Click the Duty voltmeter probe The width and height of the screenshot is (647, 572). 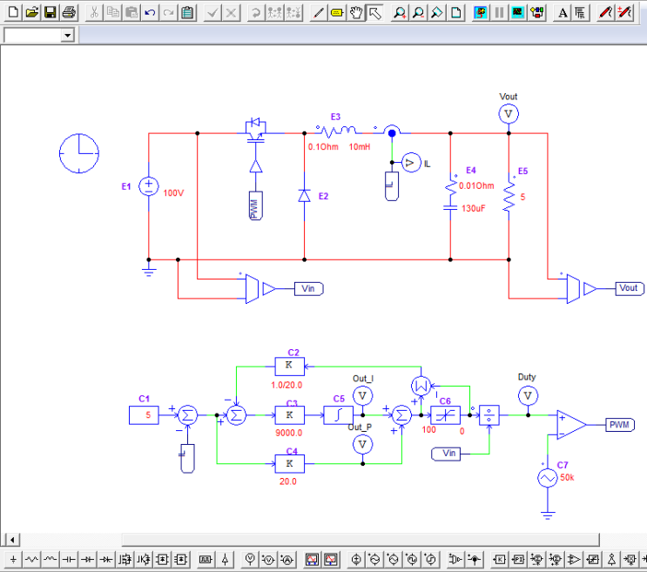[x=528, y=396]
